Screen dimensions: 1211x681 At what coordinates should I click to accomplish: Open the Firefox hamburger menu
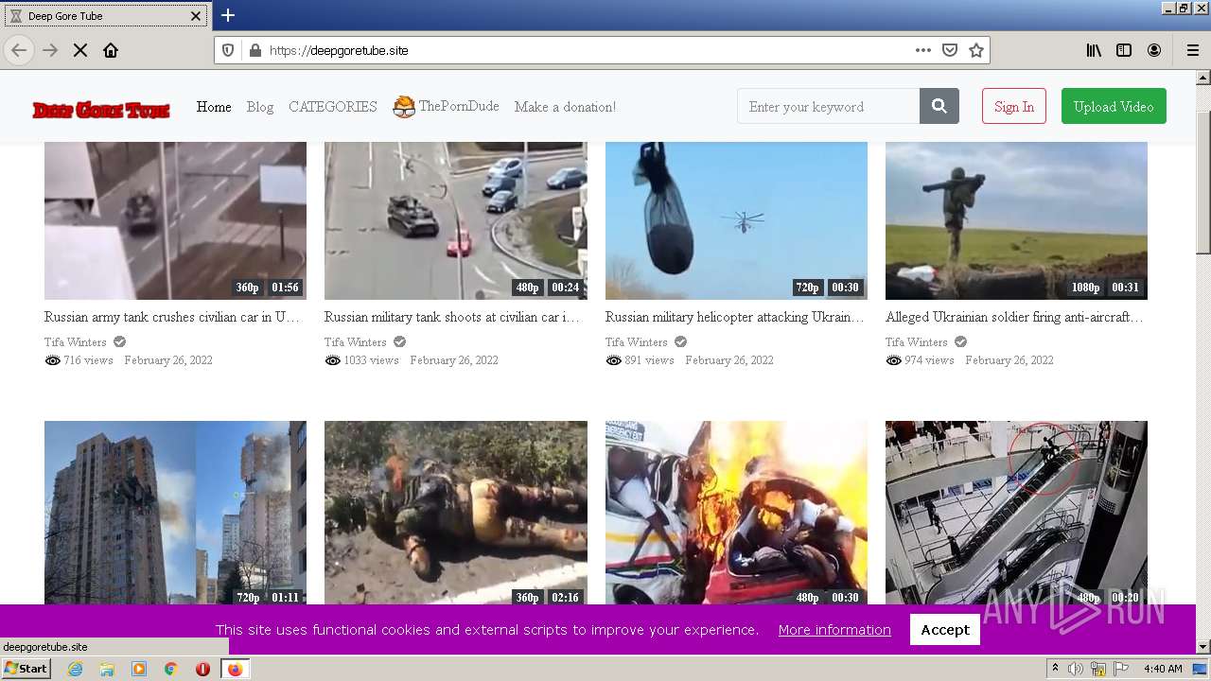1192,50
